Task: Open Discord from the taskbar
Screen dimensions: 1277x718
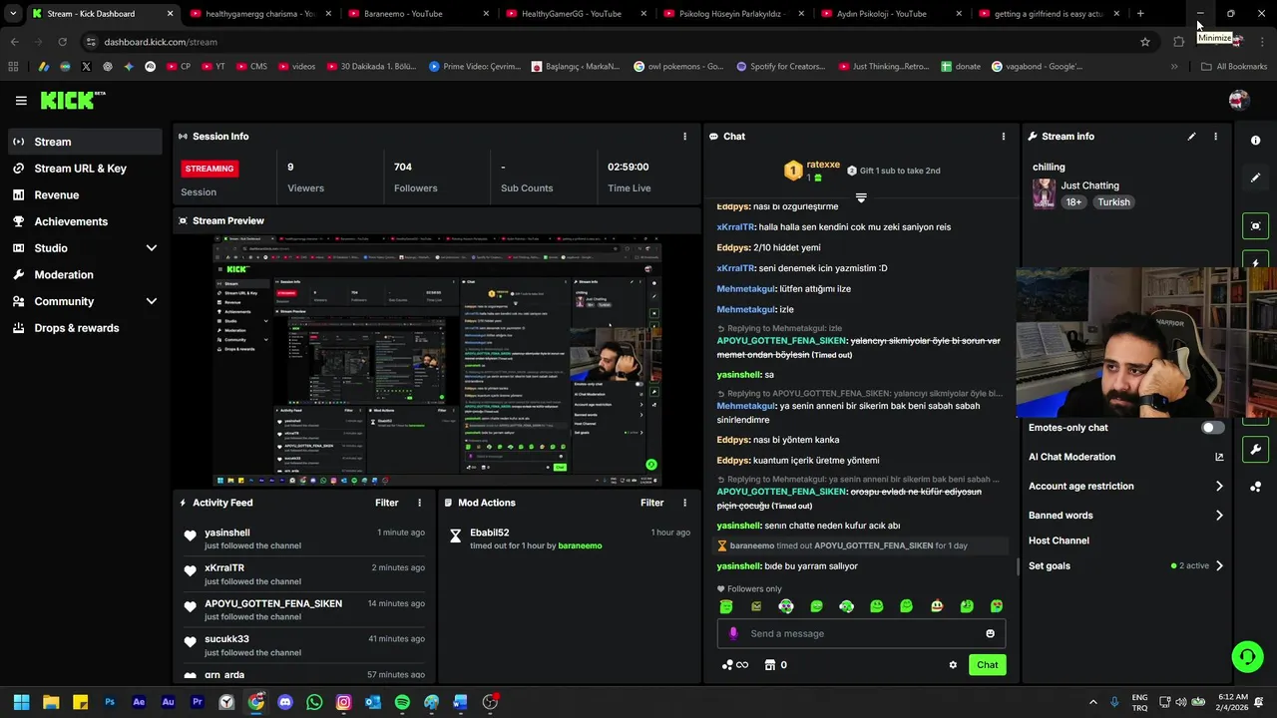Action: point(285,702)
